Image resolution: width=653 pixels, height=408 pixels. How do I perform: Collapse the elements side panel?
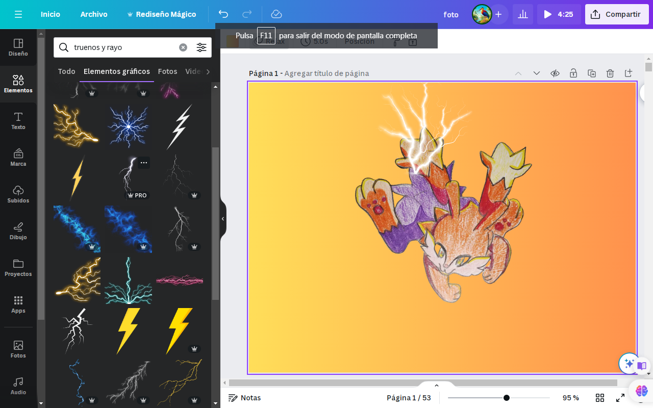(223, 219)
